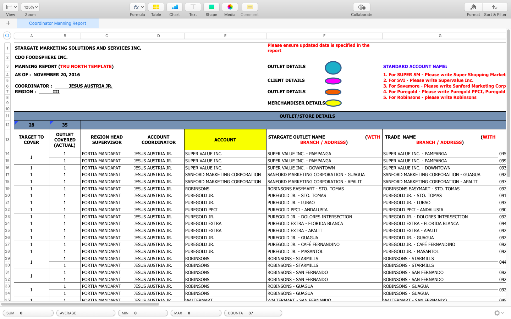Click the STARGATE OUTLET NAME header cell

coord(324,140)
